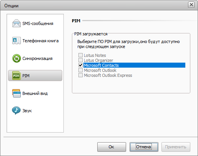Open the Звук settings page
The height and width of the screenshot is (156, 198).
(x=27, y=111)
